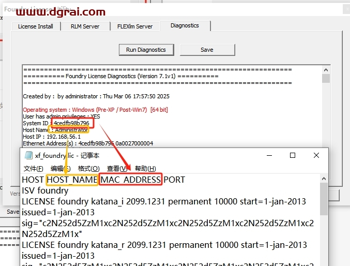
Task: Click the katana_i LICENSE line
Action: (x=164, y=202)
